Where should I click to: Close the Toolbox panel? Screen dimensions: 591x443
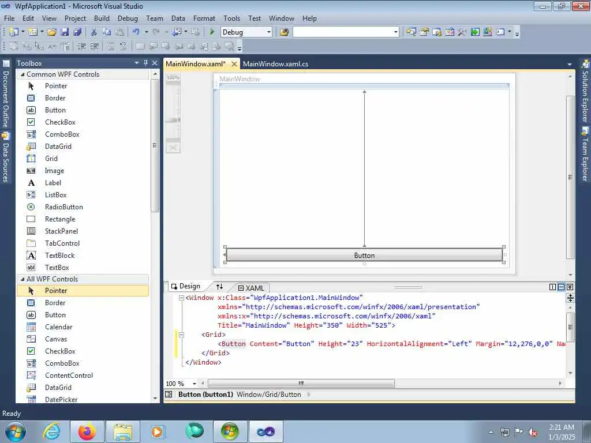[155, 63]
